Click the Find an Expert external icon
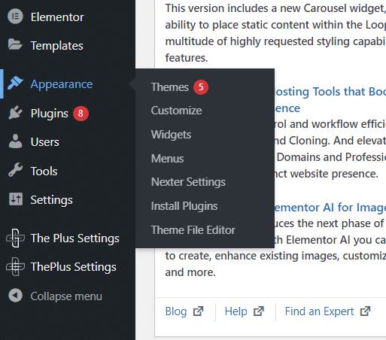The image size is (386, 340). pos(365,311)
